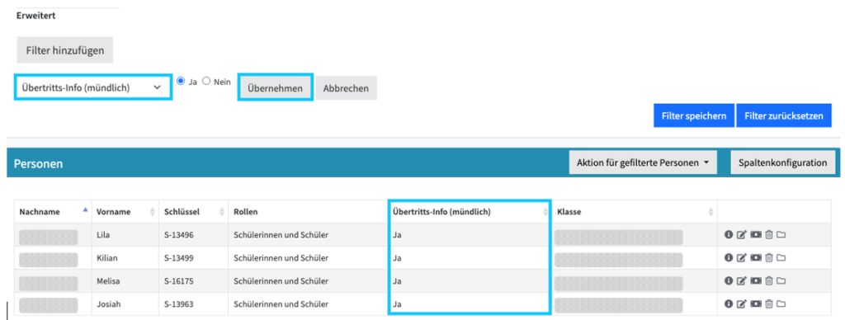The width and height of the screenshot is (845, 320).
Task: Click Filter hinzufügen button
Action: pyautogui.click(x=64, y=50)
